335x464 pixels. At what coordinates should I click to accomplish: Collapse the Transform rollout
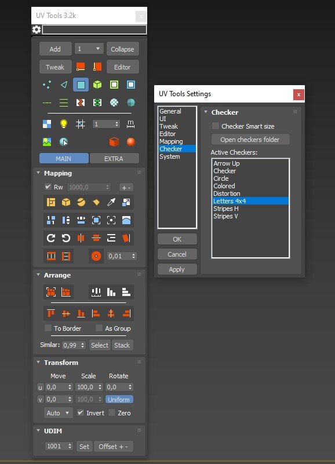[x=38, y=362]
